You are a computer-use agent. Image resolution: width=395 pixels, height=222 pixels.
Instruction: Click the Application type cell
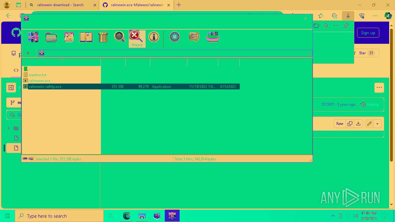(161, 87)
